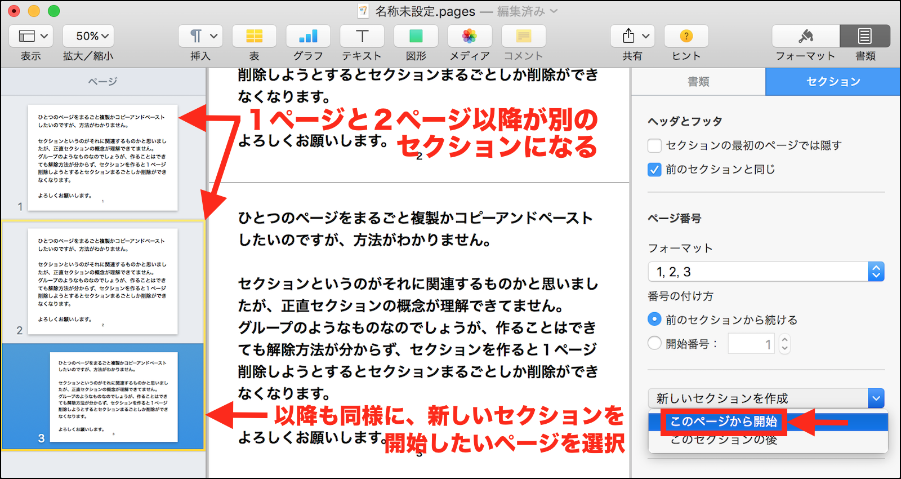This screenshot has width=901, height=479.
Task: Click the 挿入 (Insert) paragraph icon
Action: [200, 36]
